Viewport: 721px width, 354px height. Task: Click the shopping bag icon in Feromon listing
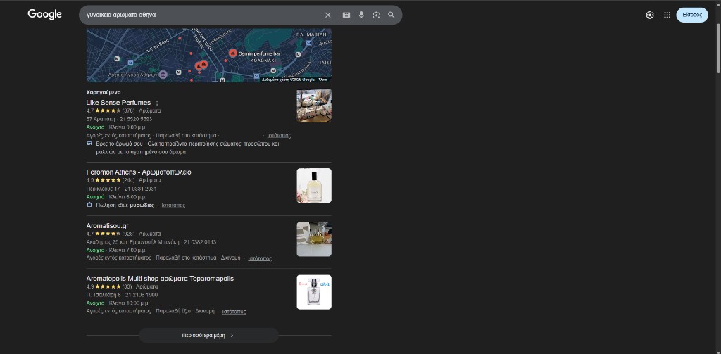[x=89, y=205]
